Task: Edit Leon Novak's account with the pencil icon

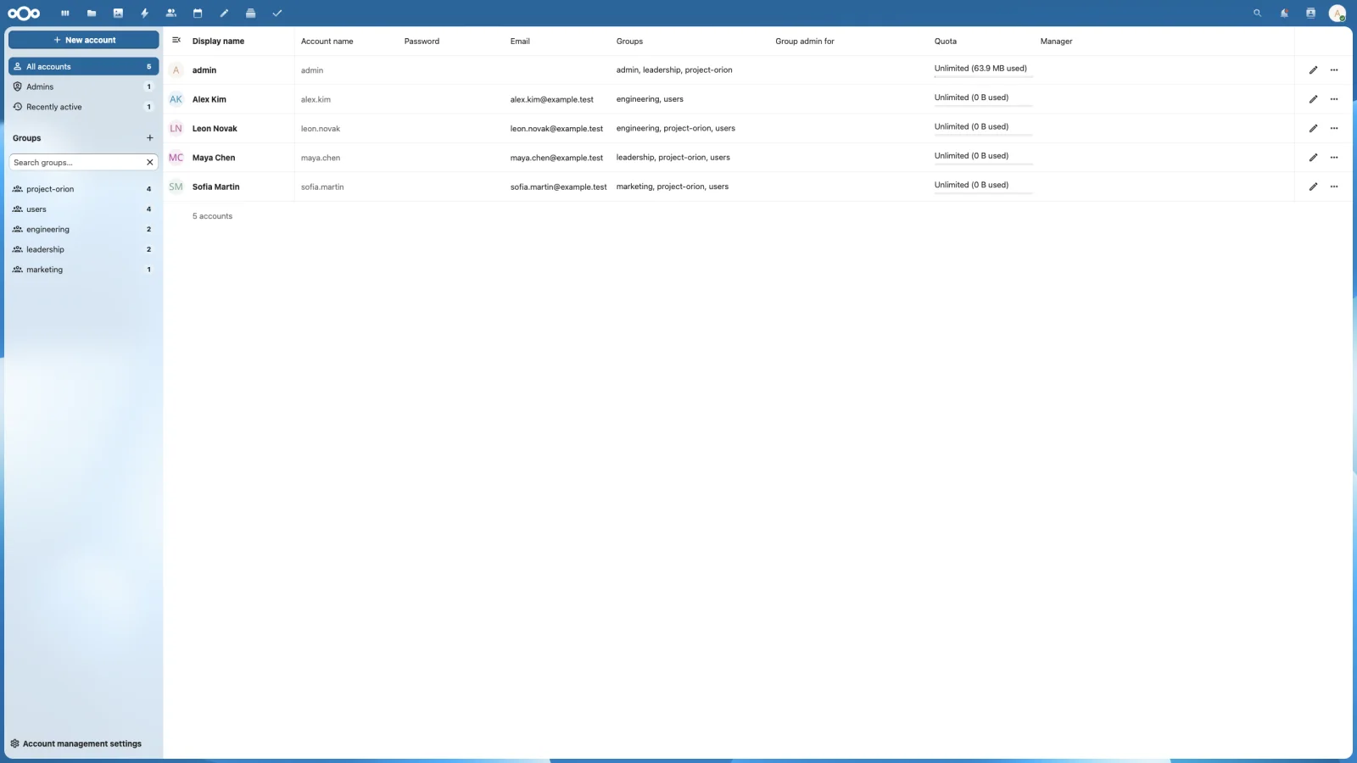Action: (x=1313, y=128)
